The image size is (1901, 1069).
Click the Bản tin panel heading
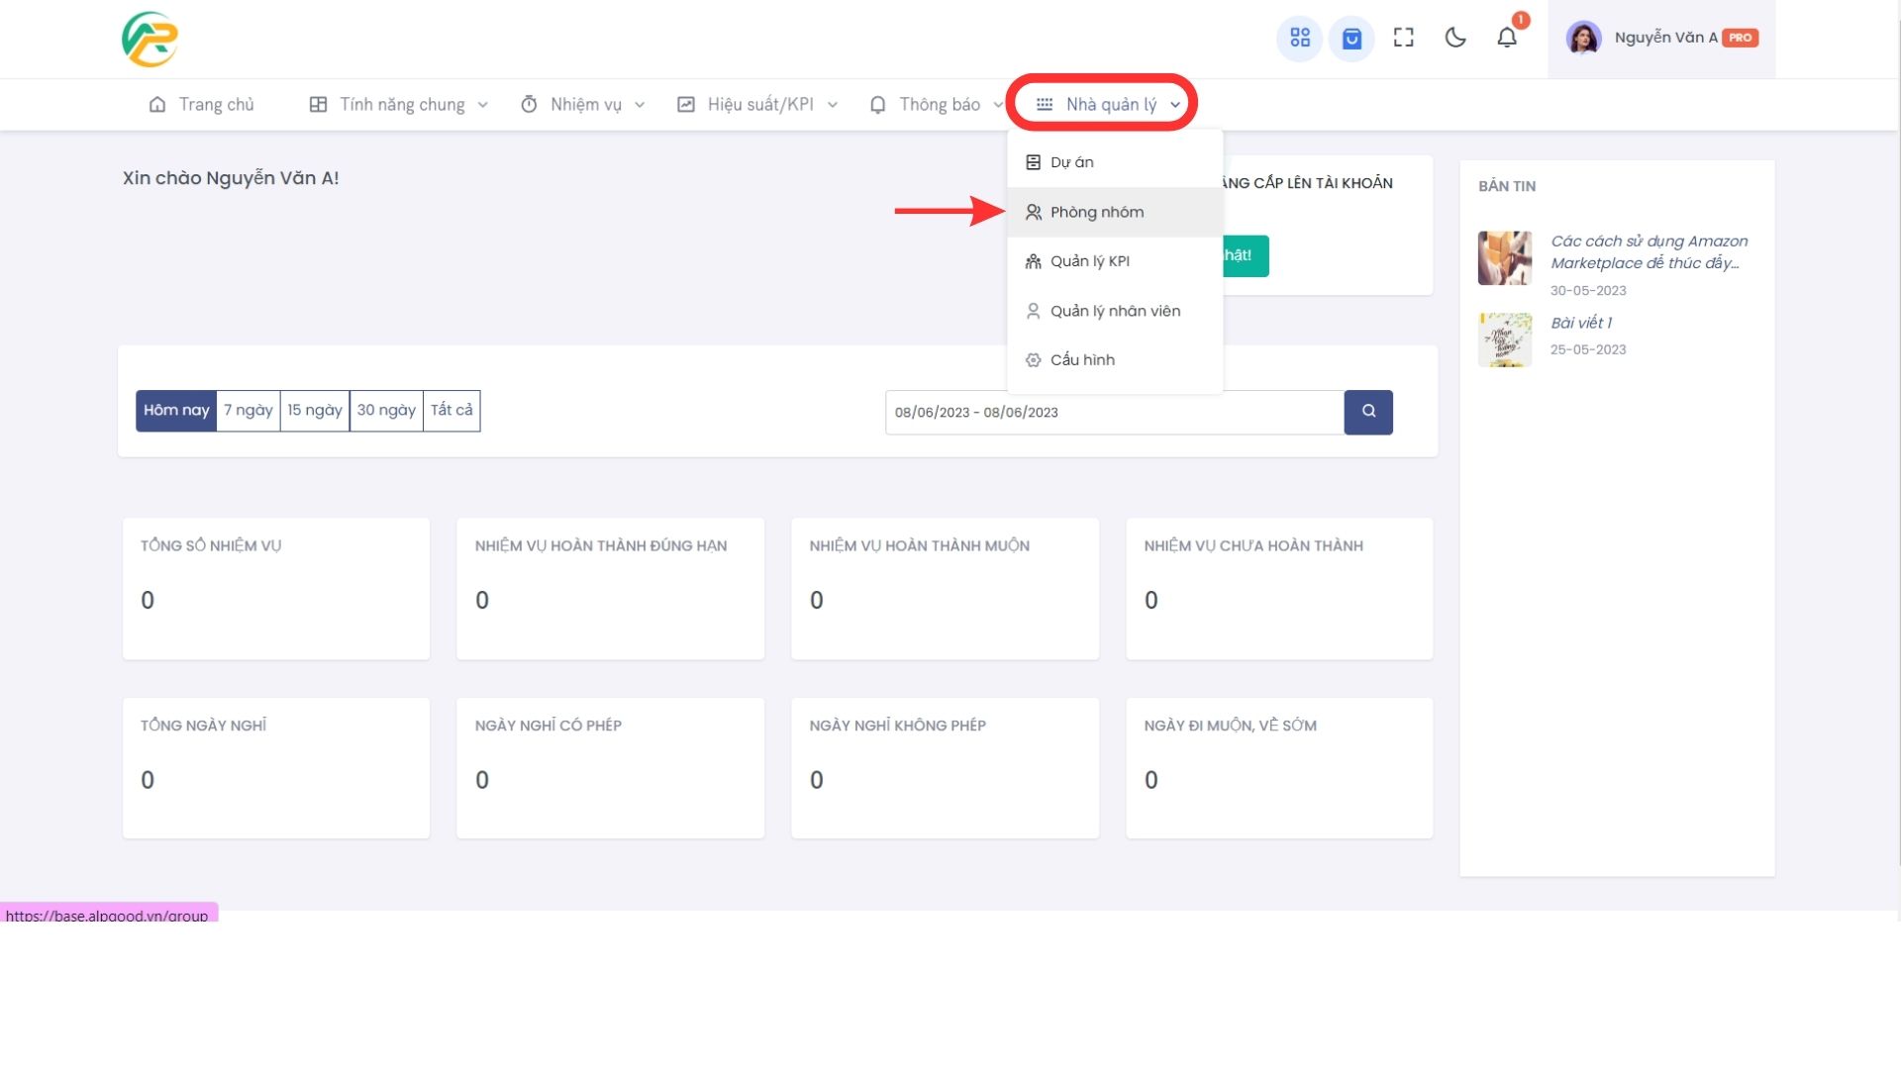[1507, 186]
